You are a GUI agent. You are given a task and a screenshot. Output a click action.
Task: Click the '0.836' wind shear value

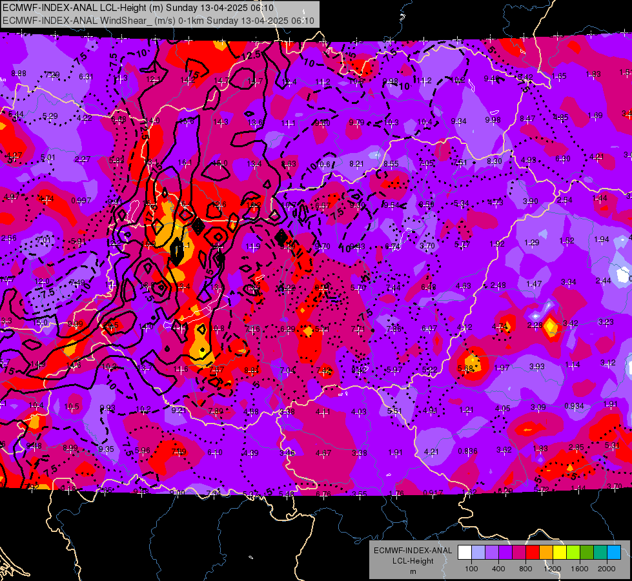coord(467,451)
